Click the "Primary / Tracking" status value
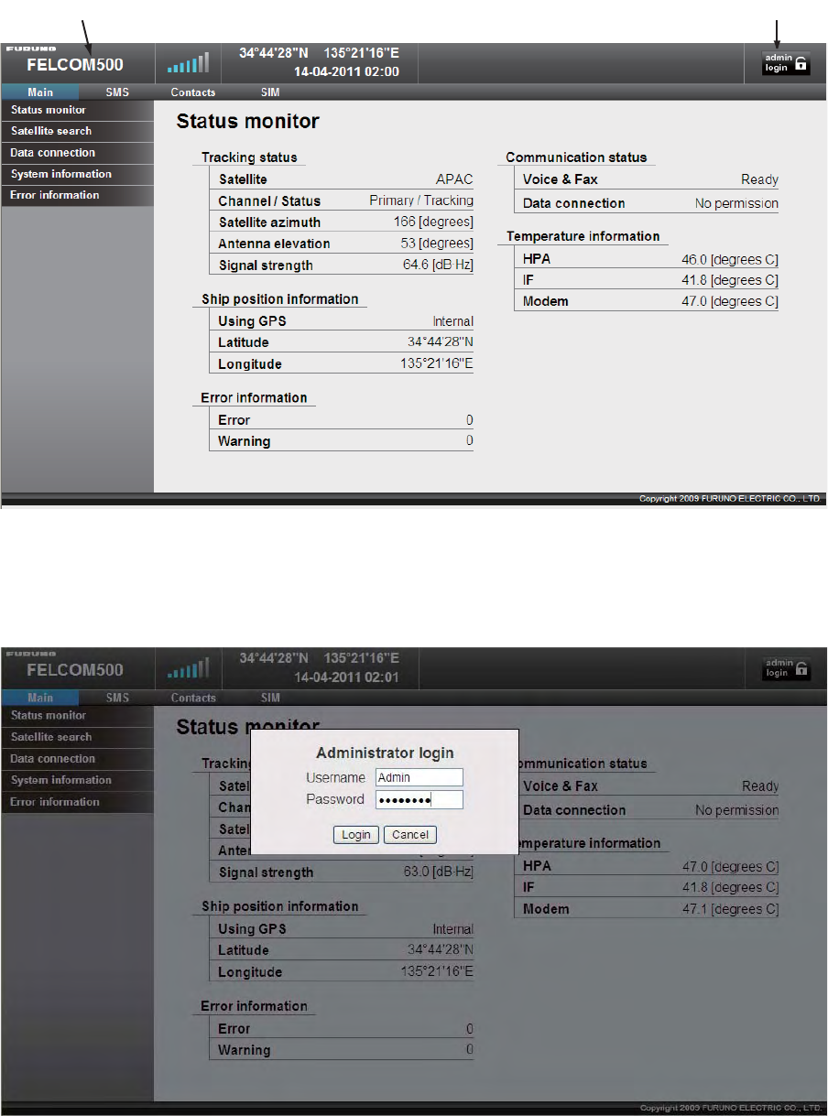 (421, 200)
